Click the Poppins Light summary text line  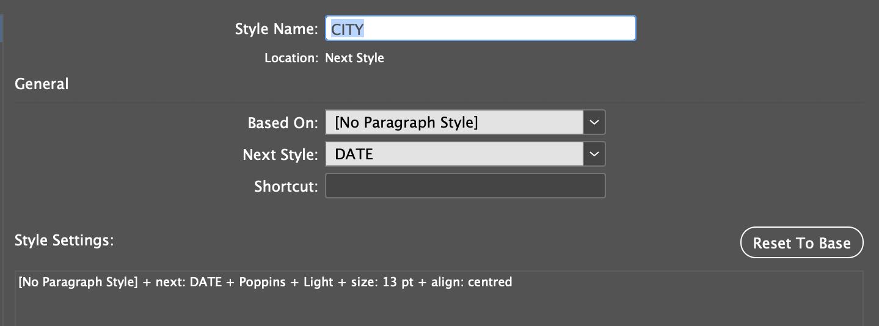click(265, 282)
